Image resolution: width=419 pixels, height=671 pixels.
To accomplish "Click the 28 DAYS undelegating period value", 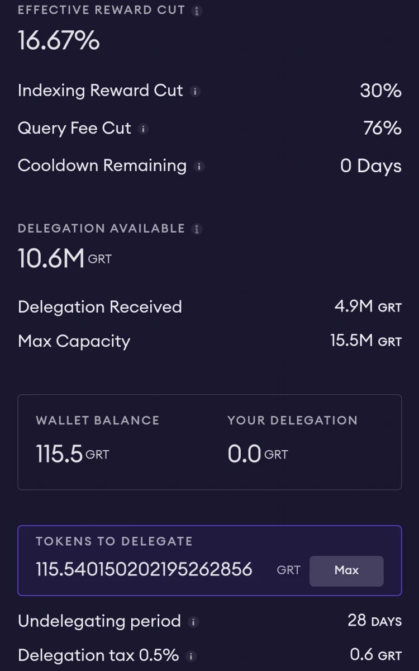I will (374, 620).
